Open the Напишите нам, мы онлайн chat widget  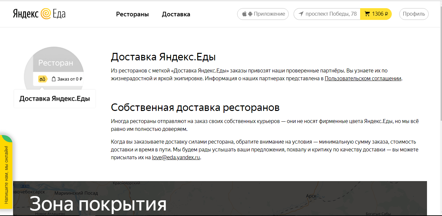[6, 171]
